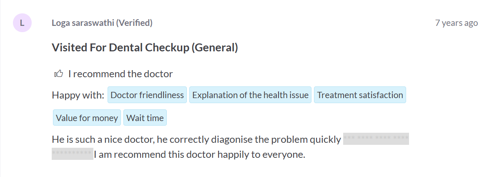Select "Explanation of the health issue" tag
The width and height of the screenshot is (487, 177).
(x=250, y=95)
